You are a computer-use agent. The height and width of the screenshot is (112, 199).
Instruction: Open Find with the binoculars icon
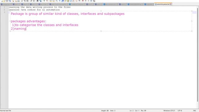(37, 1)
